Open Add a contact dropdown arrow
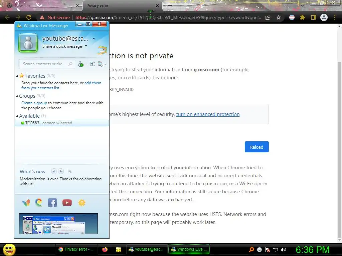Image resolution: width=342 pixels, height=256 pixels. (86, 64)
